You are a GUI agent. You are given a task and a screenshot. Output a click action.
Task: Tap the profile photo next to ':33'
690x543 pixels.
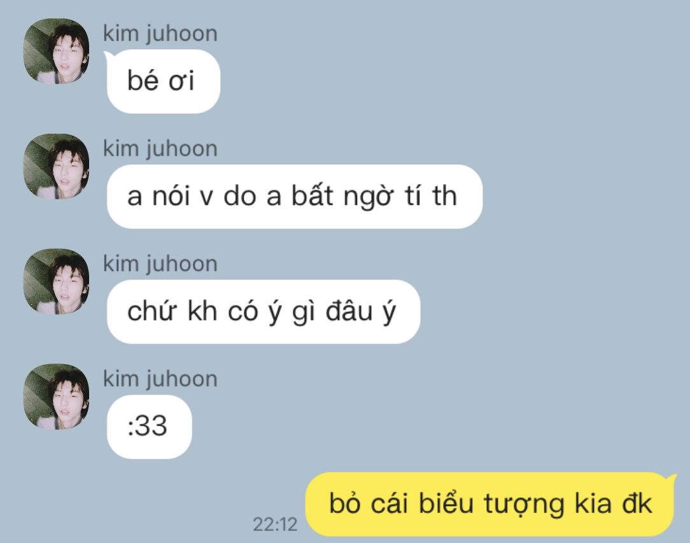(x=56, y=397)
